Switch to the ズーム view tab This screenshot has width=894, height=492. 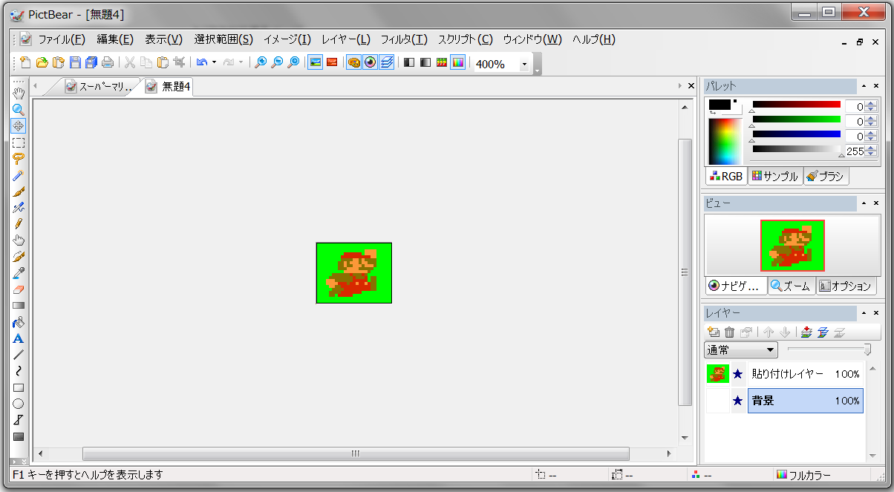(x=792, y=286)
